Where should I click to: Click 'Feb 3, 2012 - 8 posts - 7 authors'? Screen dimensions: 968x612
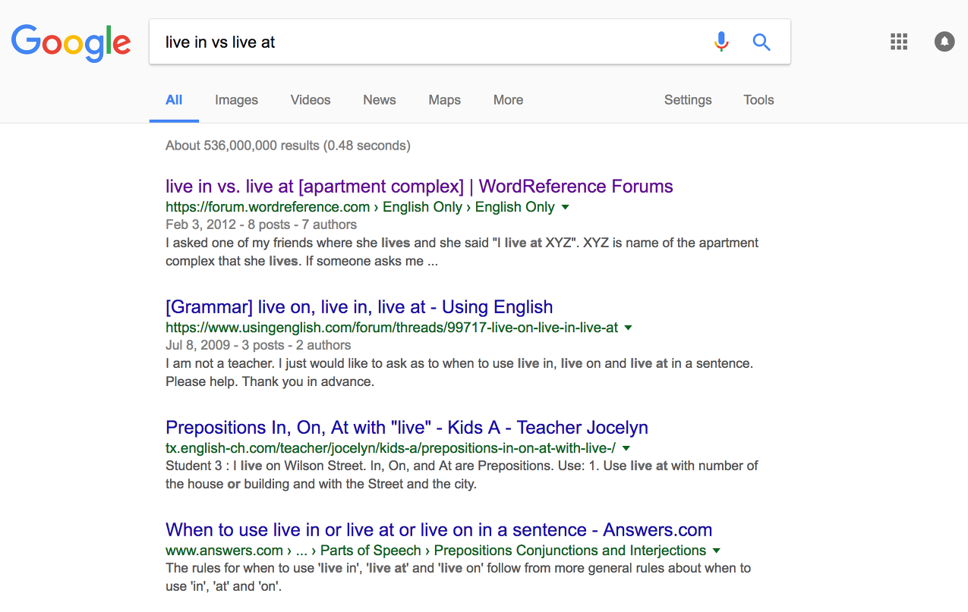[x=261, y=224]
